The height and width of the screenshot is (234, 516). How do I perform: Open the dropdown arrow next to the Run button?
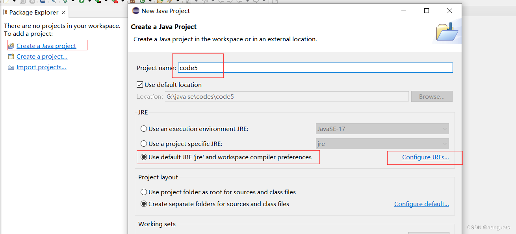89,1
